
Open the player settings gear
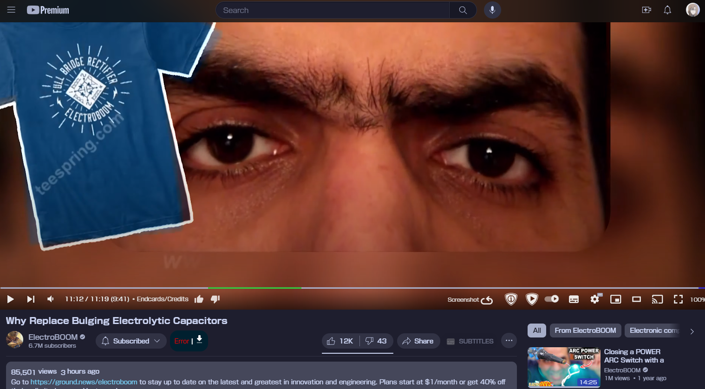(x=594, y=299)
